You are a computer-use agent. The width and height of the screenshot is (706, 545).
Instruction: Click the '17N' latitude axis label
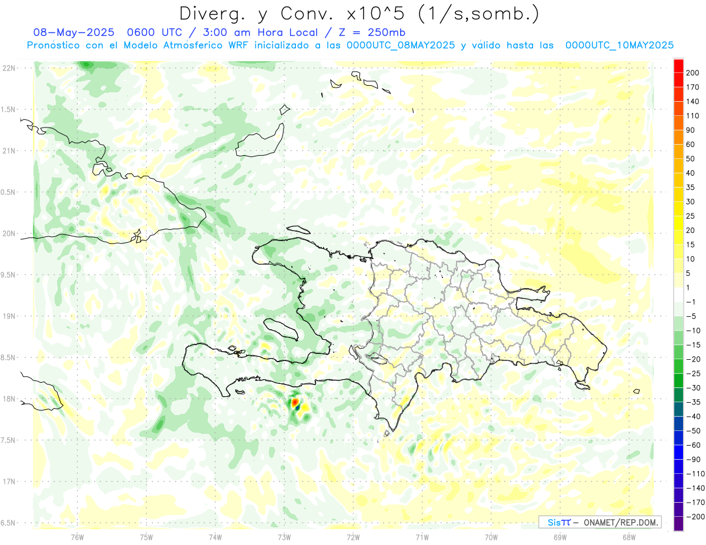click(x=8, y=482)
